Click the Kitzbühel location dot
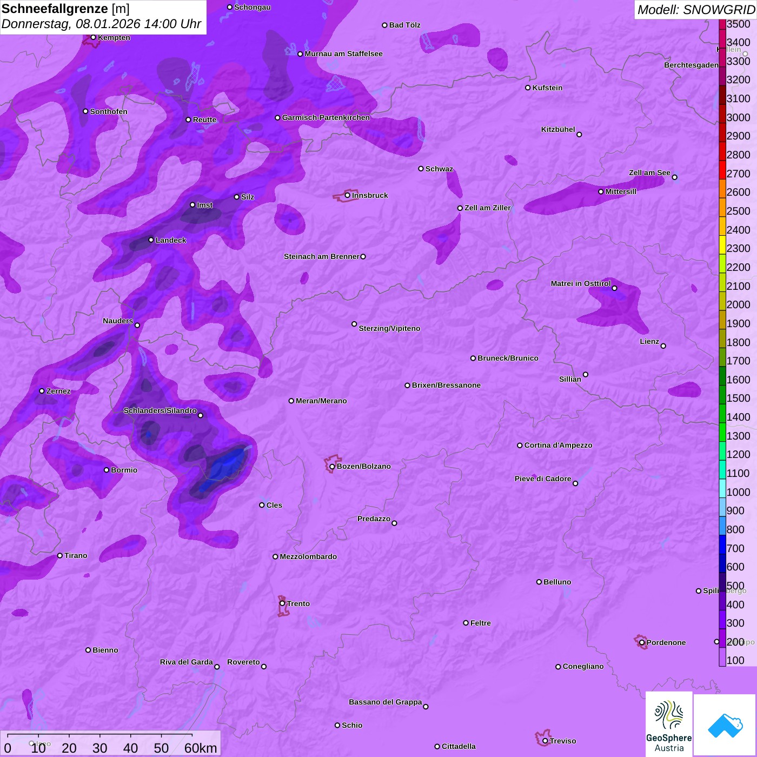 coord(579,134)
